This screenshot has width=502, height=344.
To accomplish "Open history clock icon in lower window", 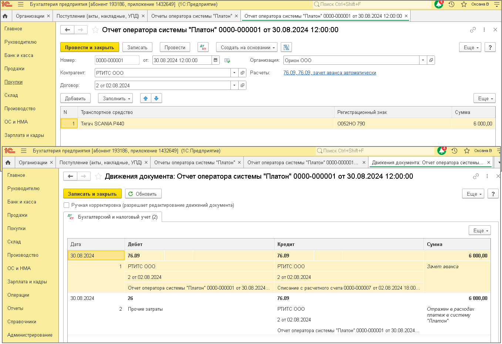I will (454, 151).
